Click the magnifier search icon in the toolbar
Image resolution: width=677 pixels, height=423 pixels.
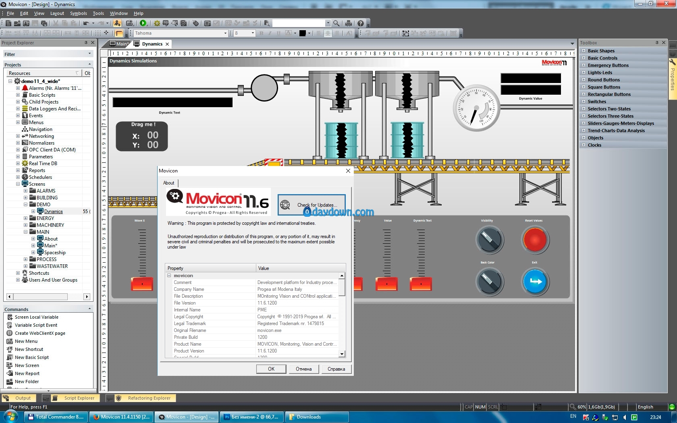click(x=336, y=23)
